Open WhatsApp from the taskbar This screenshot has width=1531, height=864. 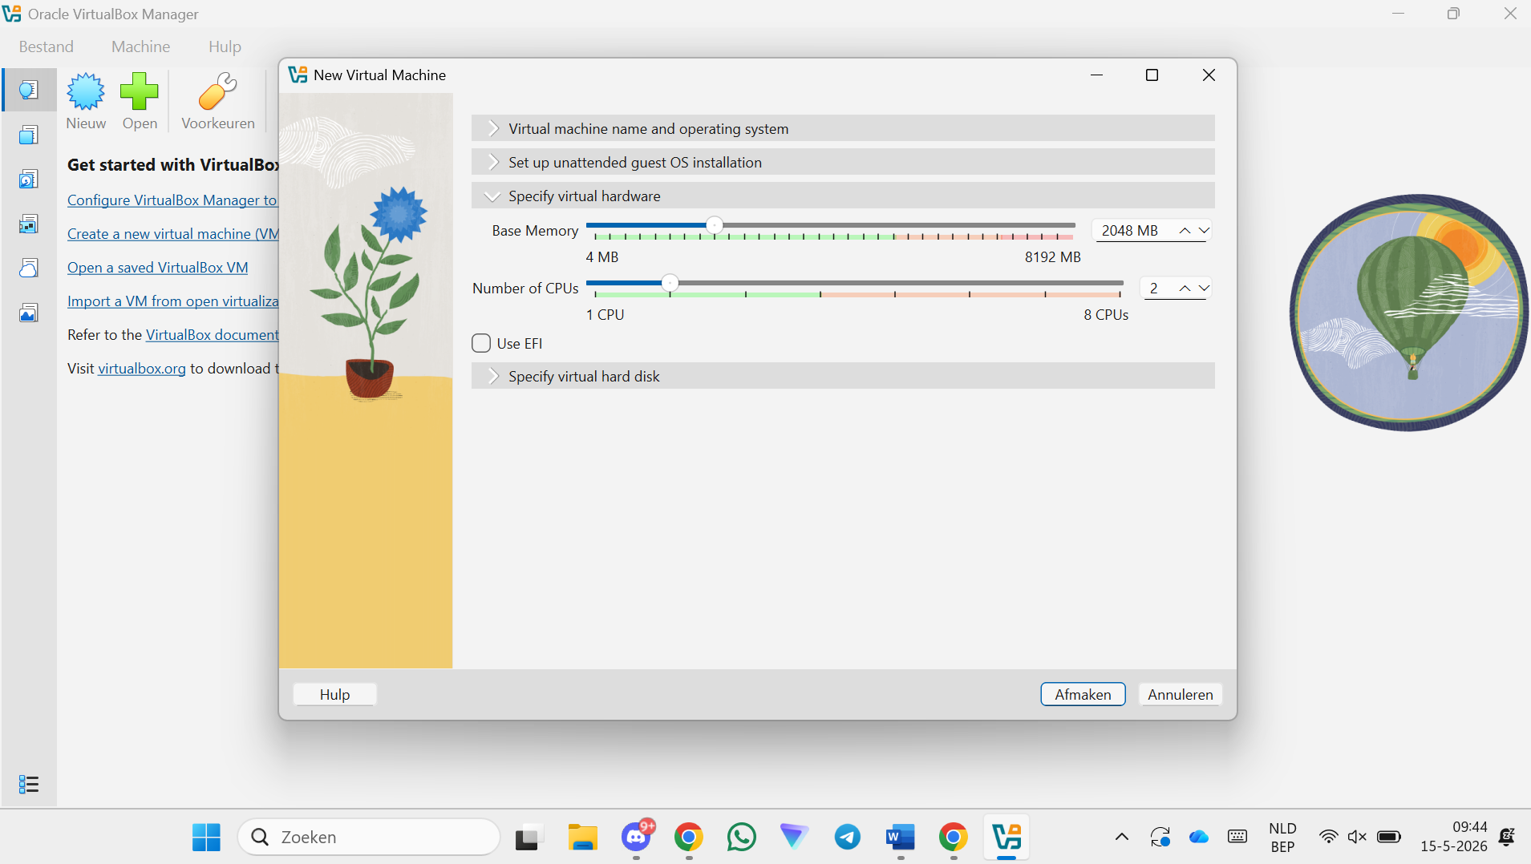click(x=742, y=837)
